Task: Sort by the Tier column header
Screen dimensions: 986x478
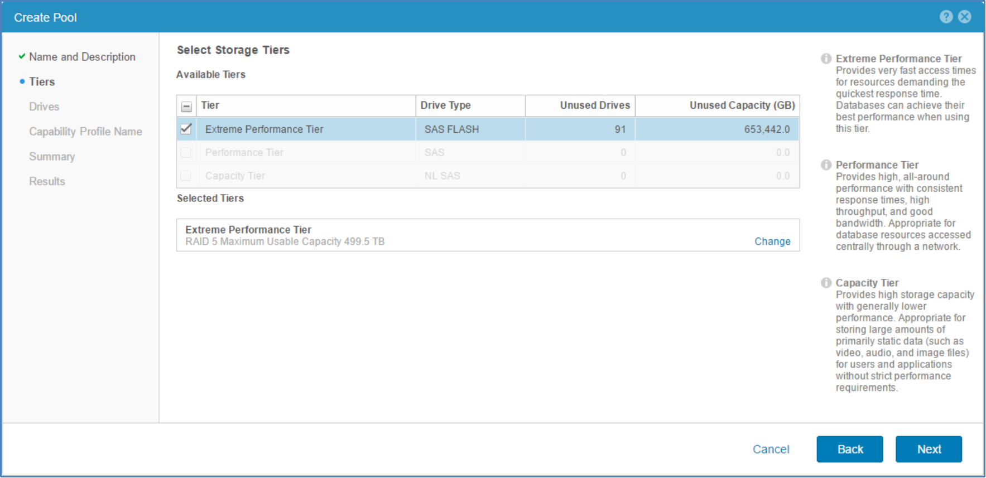Action: tap(306, 105)
